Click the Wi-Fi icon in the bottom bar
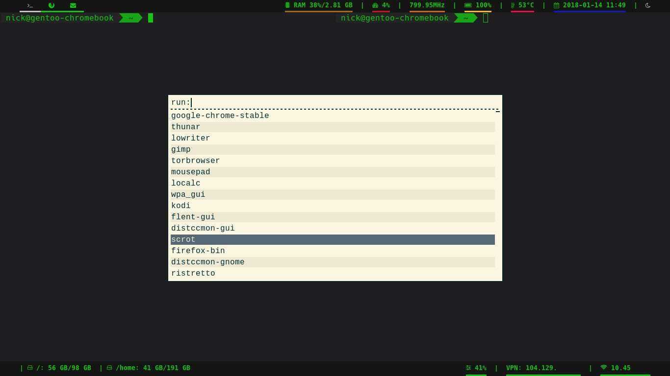 [x=604, y=368]
